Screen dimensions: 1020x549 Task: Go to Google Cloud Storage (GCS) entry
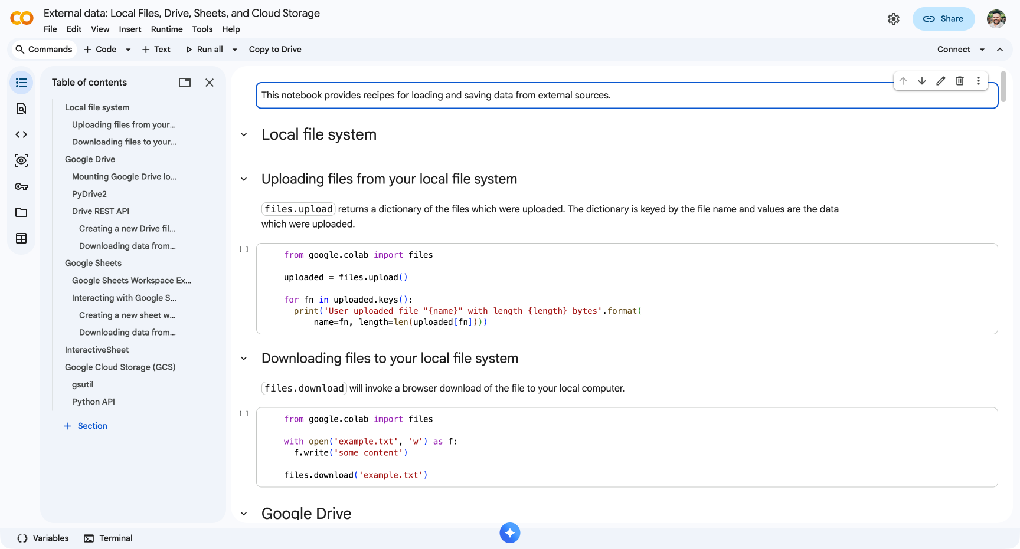(x=120, y=367)
